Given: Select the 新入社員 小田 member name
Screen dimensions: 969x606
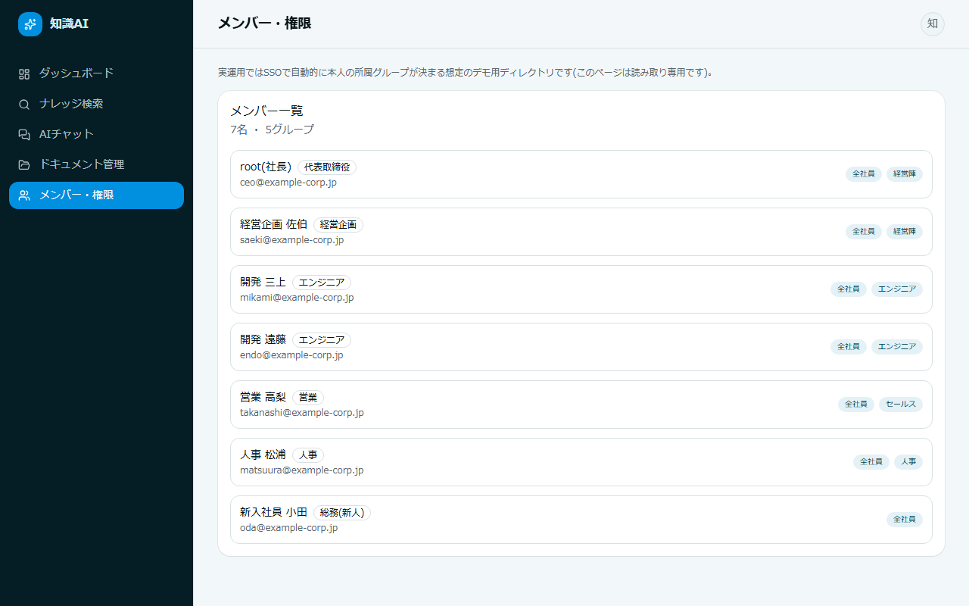Looking at the screenshot, I should click(x=274, y=512).
